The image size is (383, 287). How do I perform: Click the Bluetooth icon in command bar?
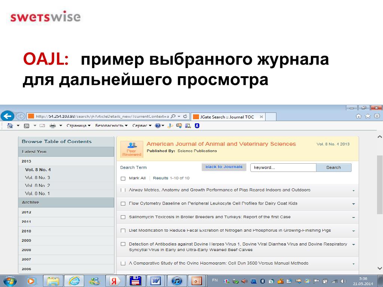click(197, 126)
